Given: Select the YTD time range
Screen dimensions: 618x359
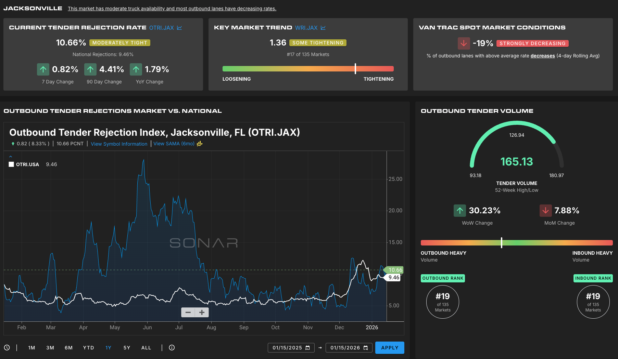Looking at the screenshot, I should click(x=88, y=348).
